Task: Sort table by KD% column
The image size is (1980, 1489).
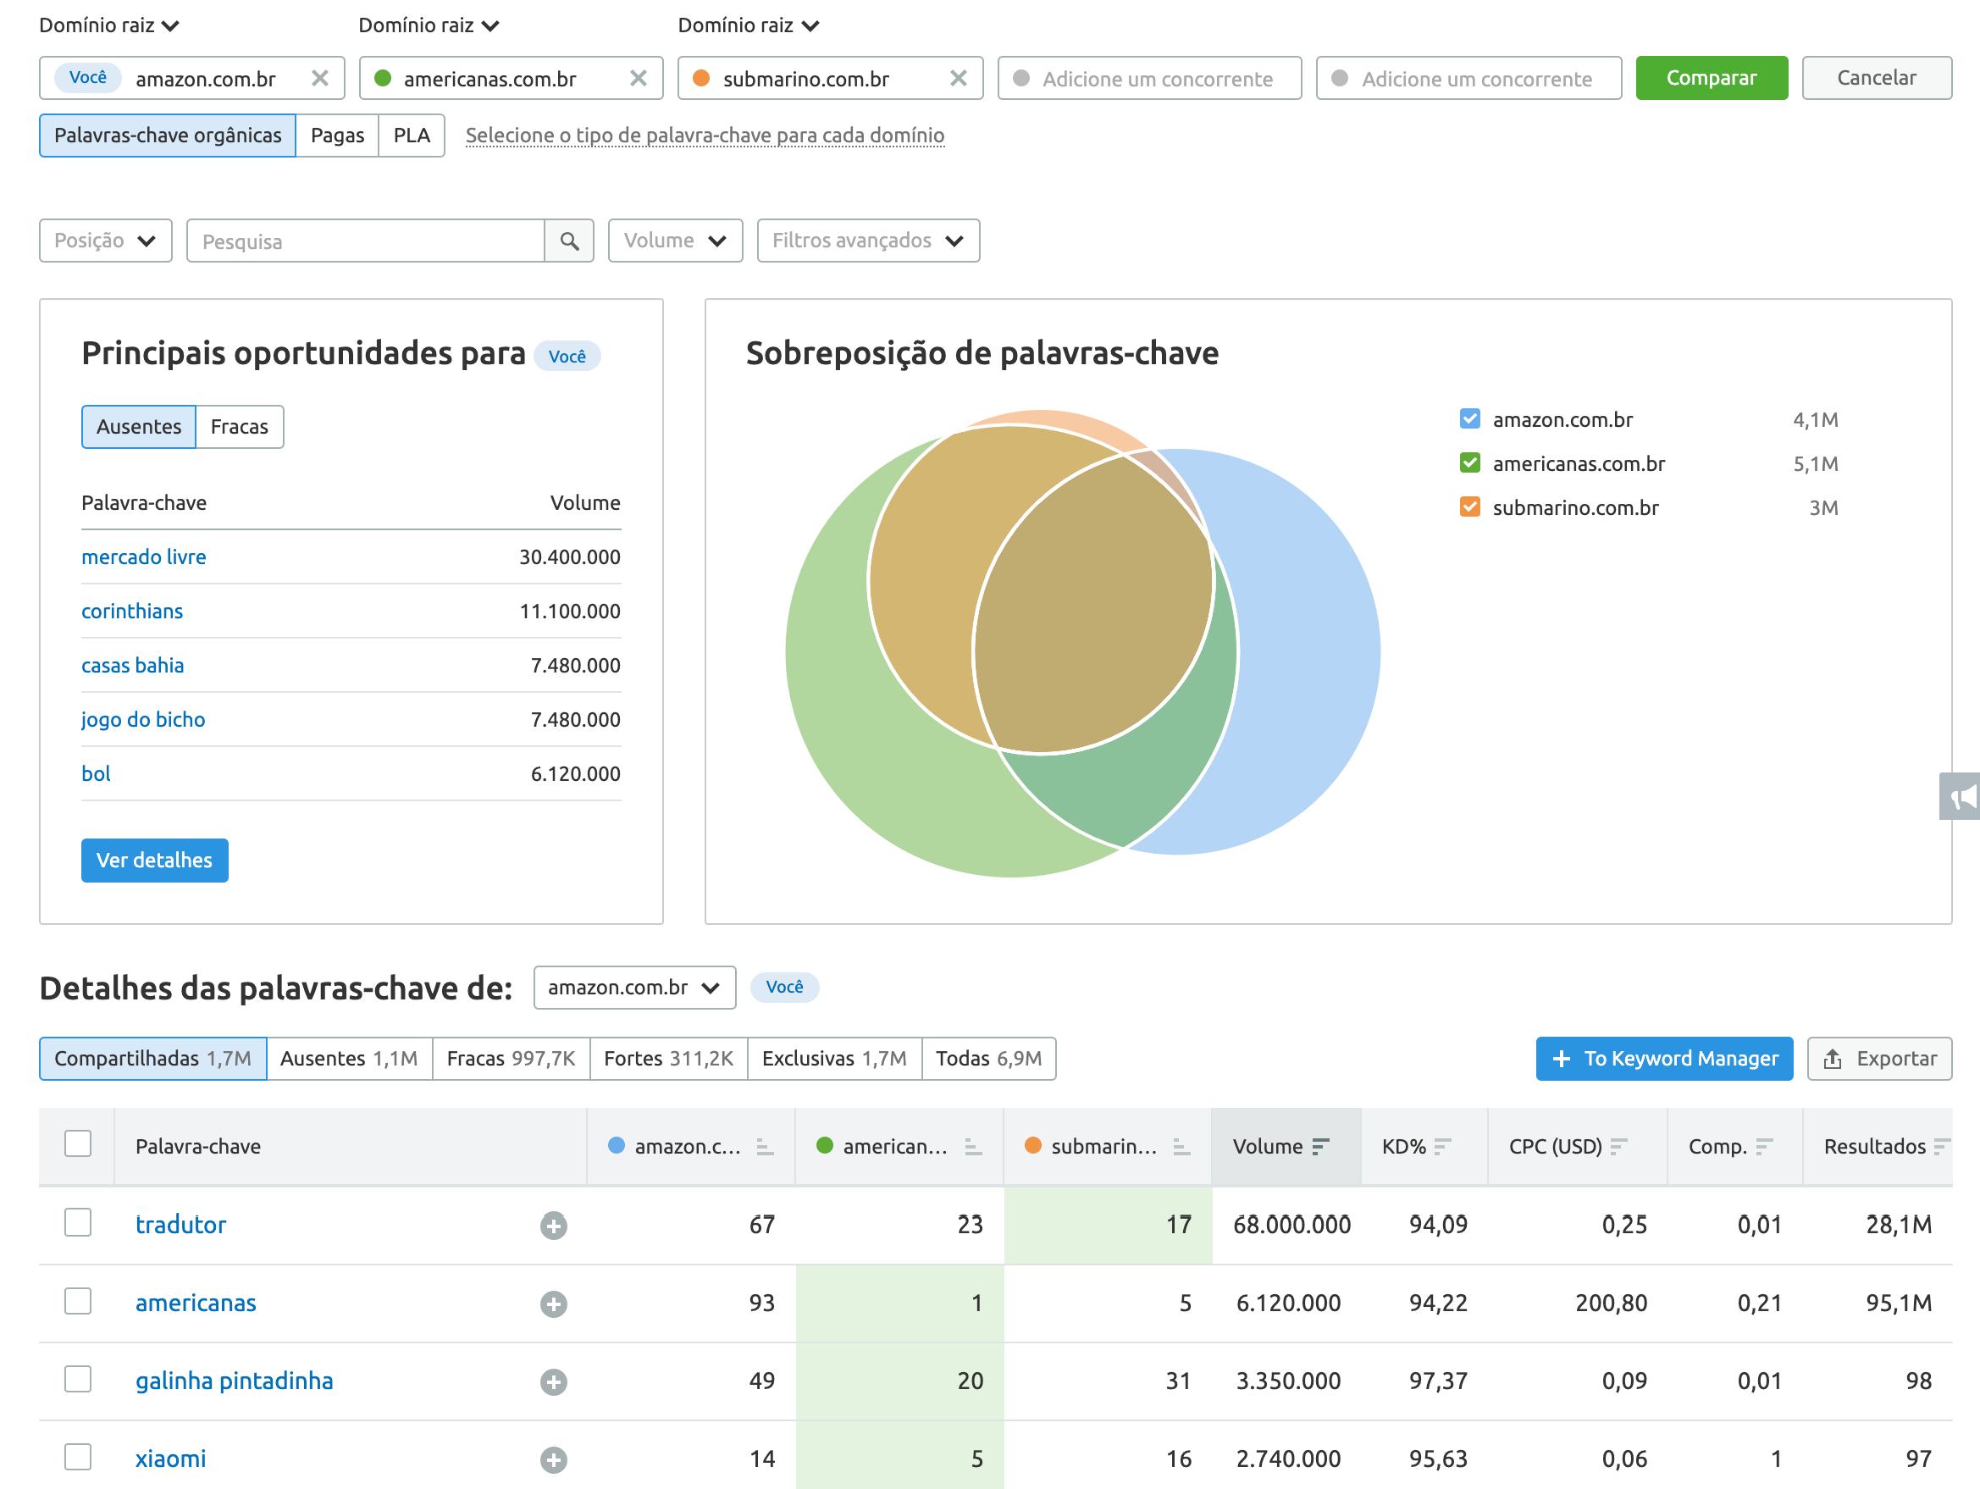Action: tap(1424, 1146)
